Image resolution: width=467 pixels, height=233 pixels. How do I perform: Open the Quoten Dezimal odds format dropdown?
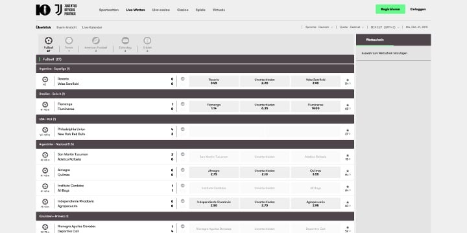[x=352, y=27]
